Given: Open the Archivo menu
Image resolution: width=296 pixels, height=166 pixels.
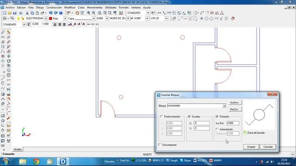Looking at the screenshot, I should pos(10,7).
